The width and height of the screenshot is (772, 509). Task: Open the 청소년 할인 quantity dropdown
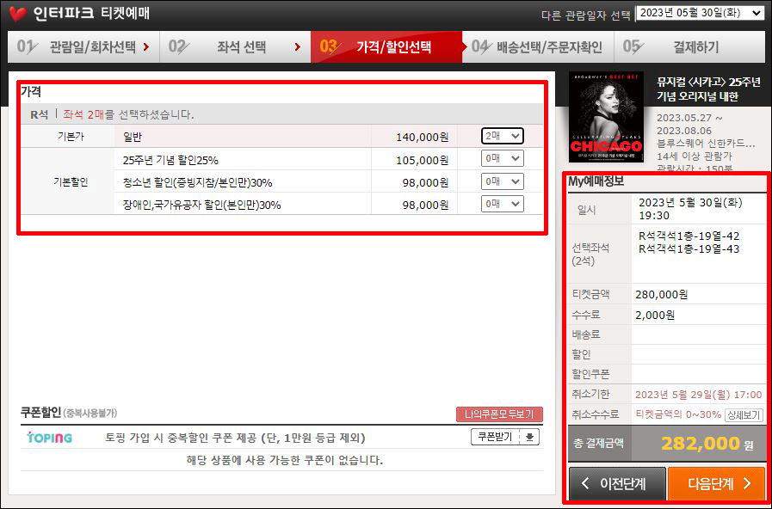tap(501, 181)
